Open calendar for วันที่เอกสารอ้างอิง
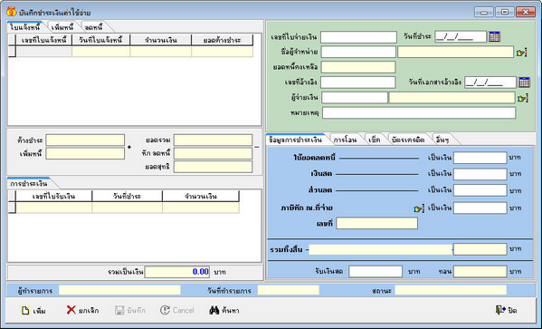542x329 pixels. click(524, 82)
